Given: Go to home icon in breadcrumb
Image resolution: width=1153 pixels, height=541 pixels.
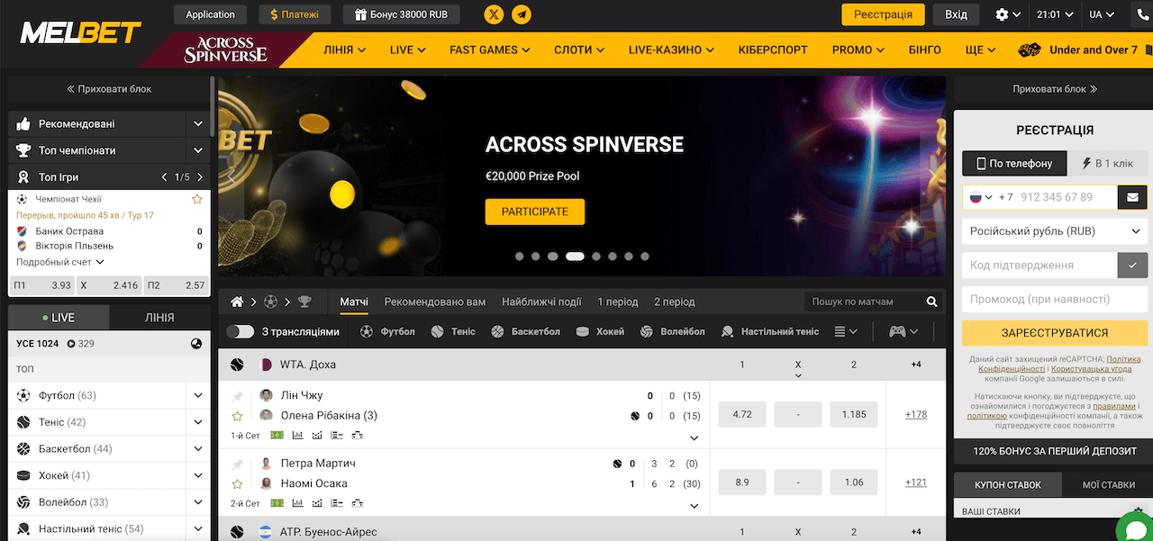Looking at the screenshot, I should pos(238,302).
